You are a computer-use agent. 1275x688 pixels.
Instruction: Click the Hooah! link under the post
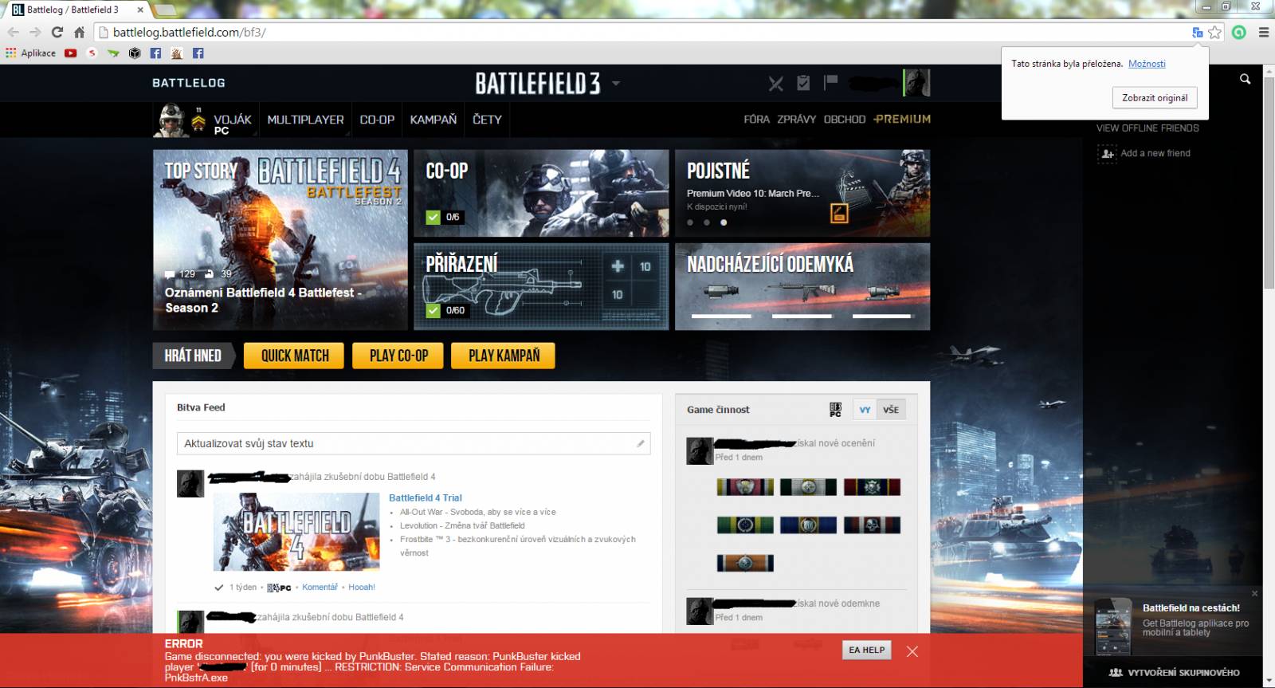(x=362, y=587)
